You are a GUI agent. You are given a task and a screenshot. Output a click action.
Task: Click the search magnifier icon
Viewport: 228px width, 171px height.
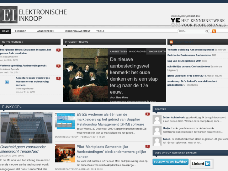point(207,31)
